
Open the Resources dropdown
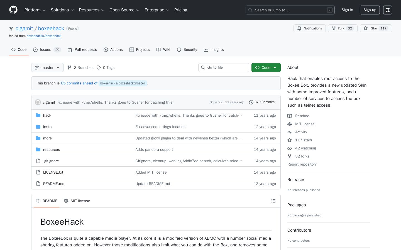[92, 10]
